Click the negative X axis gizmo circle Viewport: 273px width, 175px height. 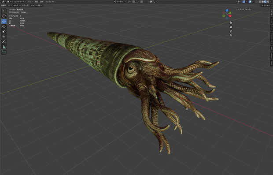224,13
